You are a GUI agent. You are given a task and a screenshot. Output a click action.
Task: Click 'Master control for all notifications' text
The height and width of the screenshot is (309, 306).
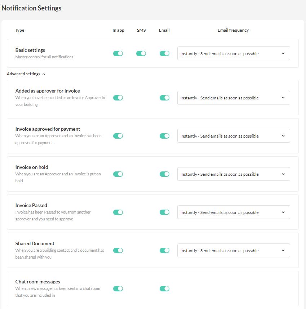pyautogui.click(x=44, y=57)
